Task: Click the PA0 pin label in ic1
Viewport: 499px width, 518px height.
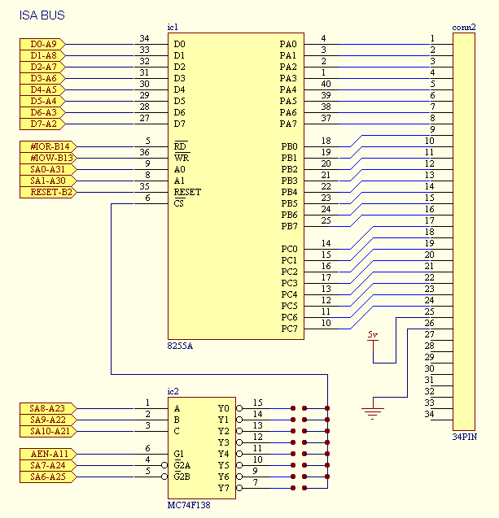Action: (288, 44)
